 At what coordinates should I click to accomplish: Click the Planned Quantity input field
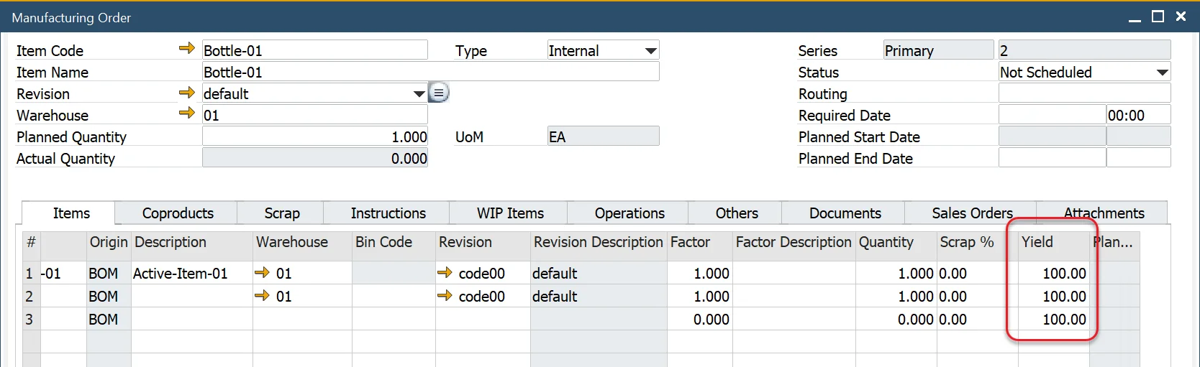coord(315,136)
